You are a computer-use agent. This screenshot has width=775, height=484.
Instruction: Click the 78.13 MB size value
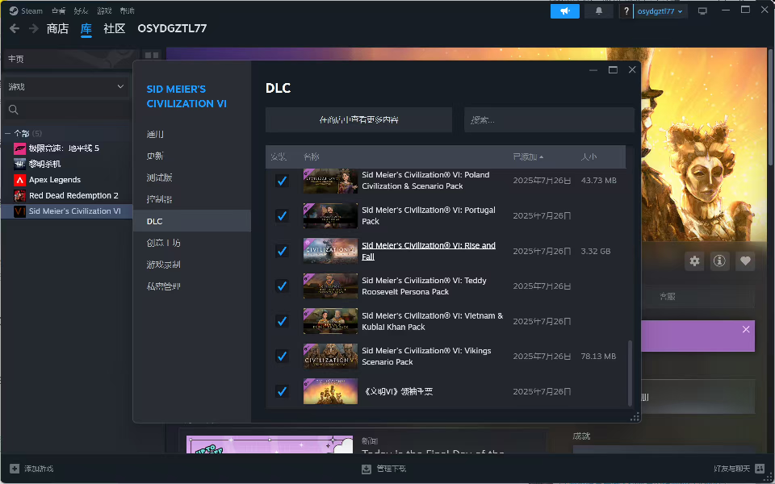598,356
